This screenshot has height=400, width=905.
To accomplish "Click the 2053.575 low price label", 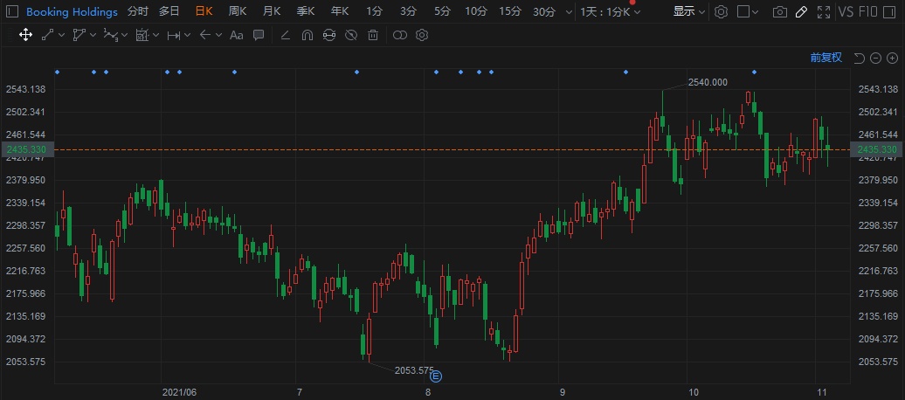I will point(414,370).
